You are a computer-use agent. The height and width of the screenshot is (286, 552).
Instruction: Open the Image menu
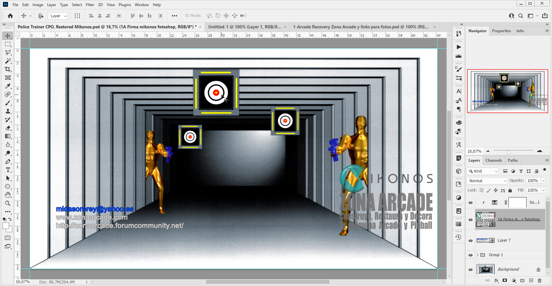point(38,5)
